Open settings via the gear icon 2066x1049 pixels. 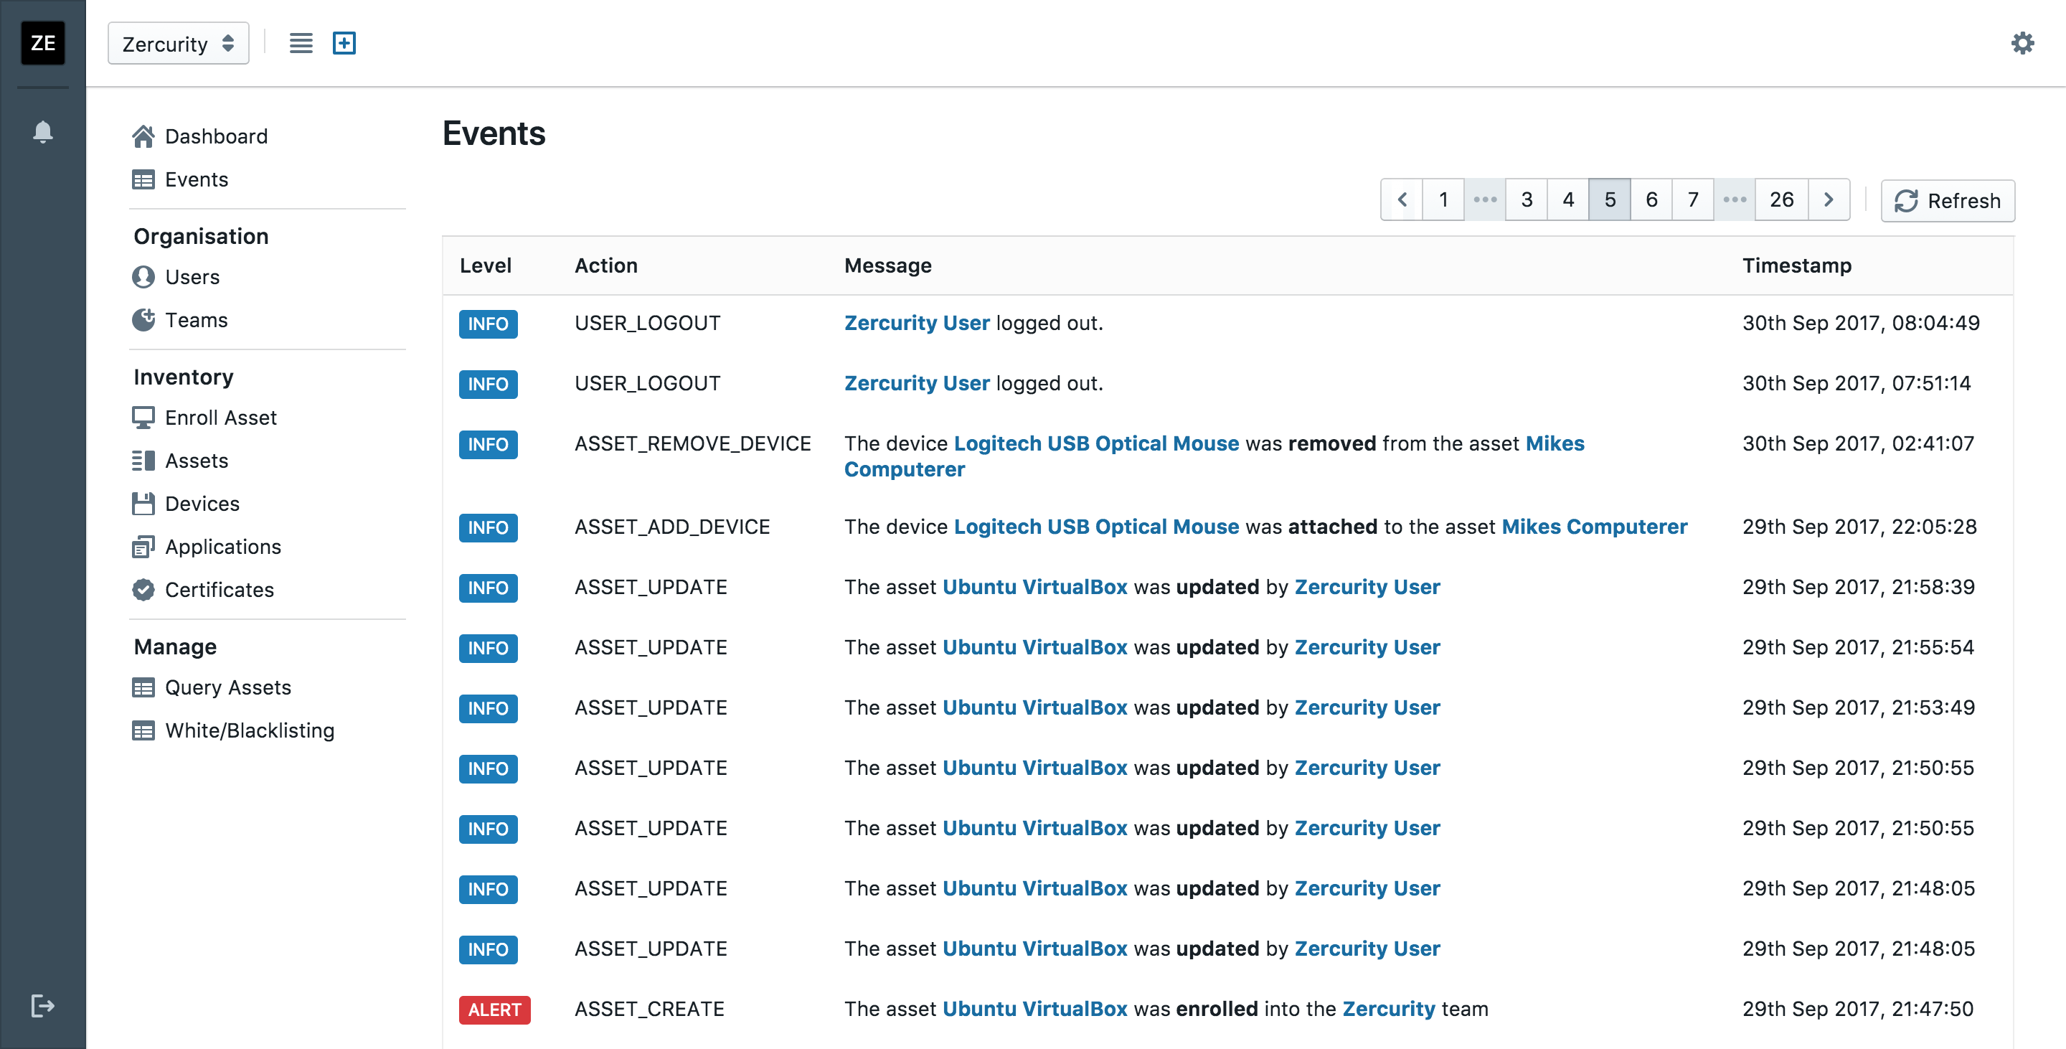click(x=2022, y=42)
